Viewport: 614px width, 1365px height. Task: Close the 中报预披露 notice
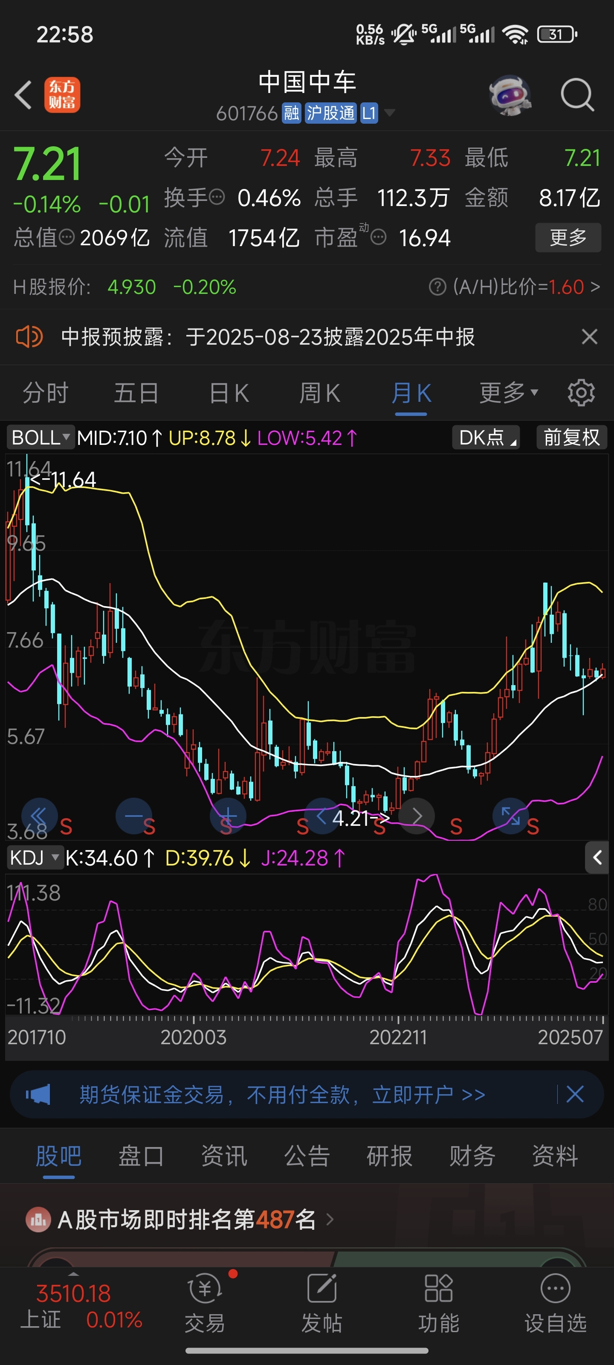pyautogui.click(x=589, y=337)
